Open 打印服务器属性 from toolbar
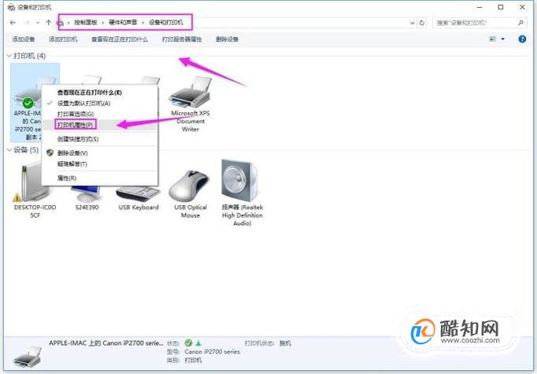537x374 pixels. coord(182,39)
